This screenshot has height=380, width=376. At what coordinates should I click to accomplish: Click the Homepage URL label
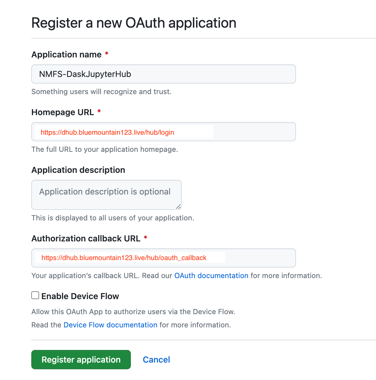click(x=62, y=112)
